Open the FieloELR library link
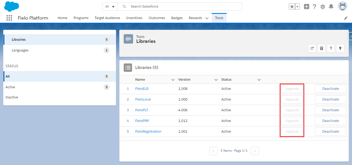This screenshot has height=165, width=352. click(x=142, y=89)
